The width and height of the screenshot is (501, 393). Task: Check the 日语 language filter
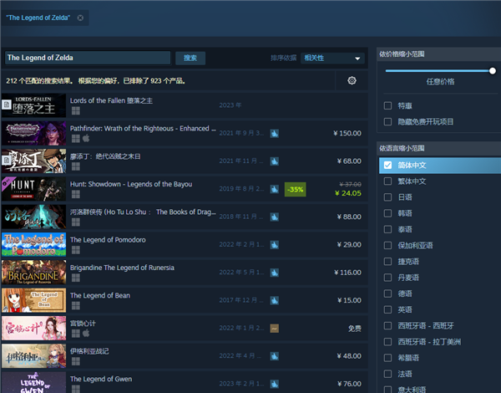(387, 197)
